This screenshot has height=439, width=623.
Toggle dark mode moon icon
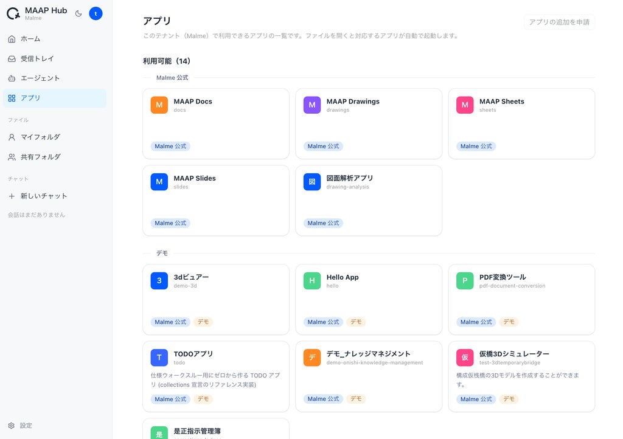(x=78, y=13)
